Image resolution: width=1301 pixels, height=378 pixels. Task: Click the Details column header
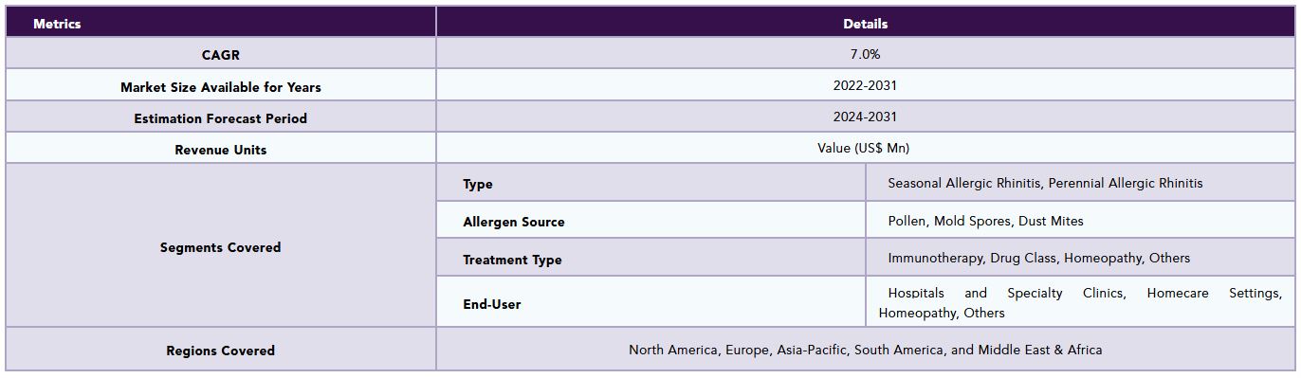click(865, 23)
